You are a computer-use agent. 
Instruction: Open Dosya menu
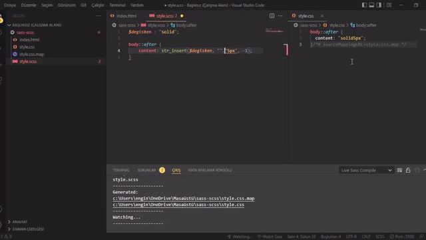10,5
